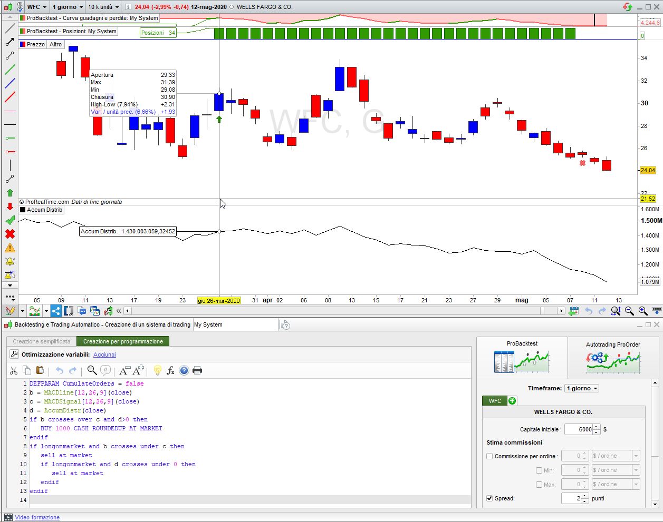This screenshot has height=522, width=663.
Task: Expand the WFC symbol dropdown in top bar
Action: [x=37, y=7]
